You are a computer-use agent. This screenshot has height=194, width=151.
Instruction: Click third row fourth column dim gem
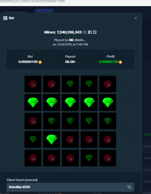click(89, 121)
